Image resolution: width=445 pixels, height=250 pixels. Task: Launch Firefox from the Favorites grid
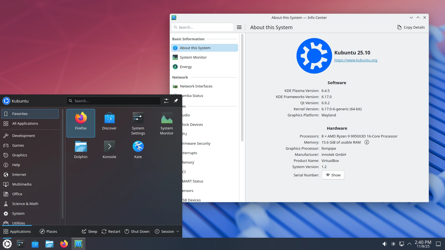pyautogui.click(x=81, y=123)
